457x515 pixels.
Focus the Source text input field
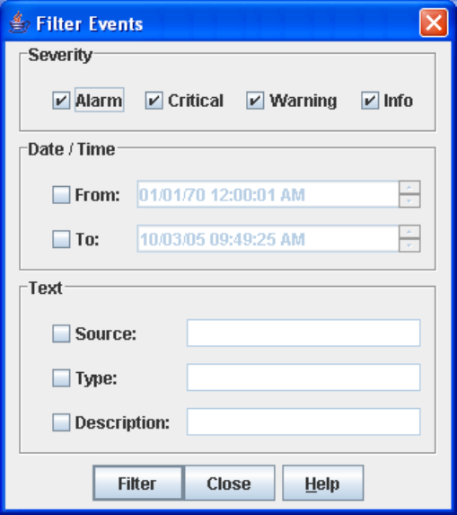tap(303, 333)
